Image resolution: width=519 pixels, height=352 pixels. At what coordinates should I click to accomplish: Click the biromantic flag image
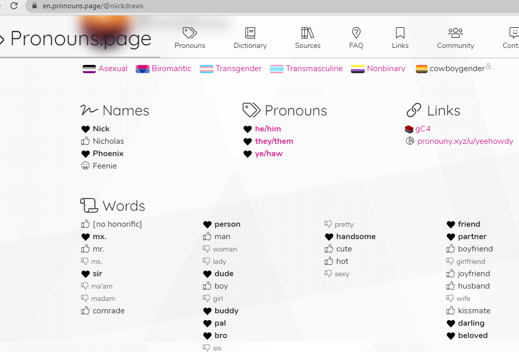143,69
